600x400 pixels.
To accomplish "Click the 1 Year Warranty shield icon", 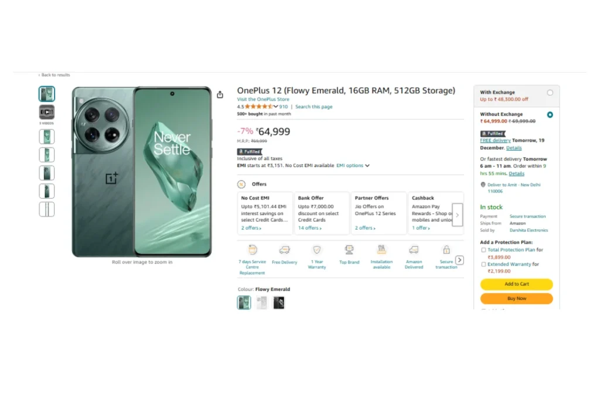I will (x=317, y=250).
